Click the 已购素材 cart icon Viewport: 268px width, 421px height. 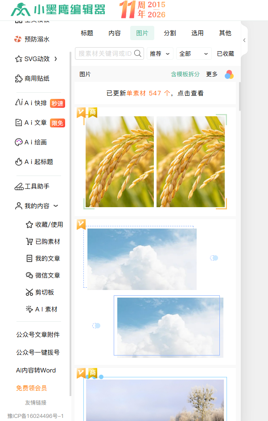(x=29, y=241)
